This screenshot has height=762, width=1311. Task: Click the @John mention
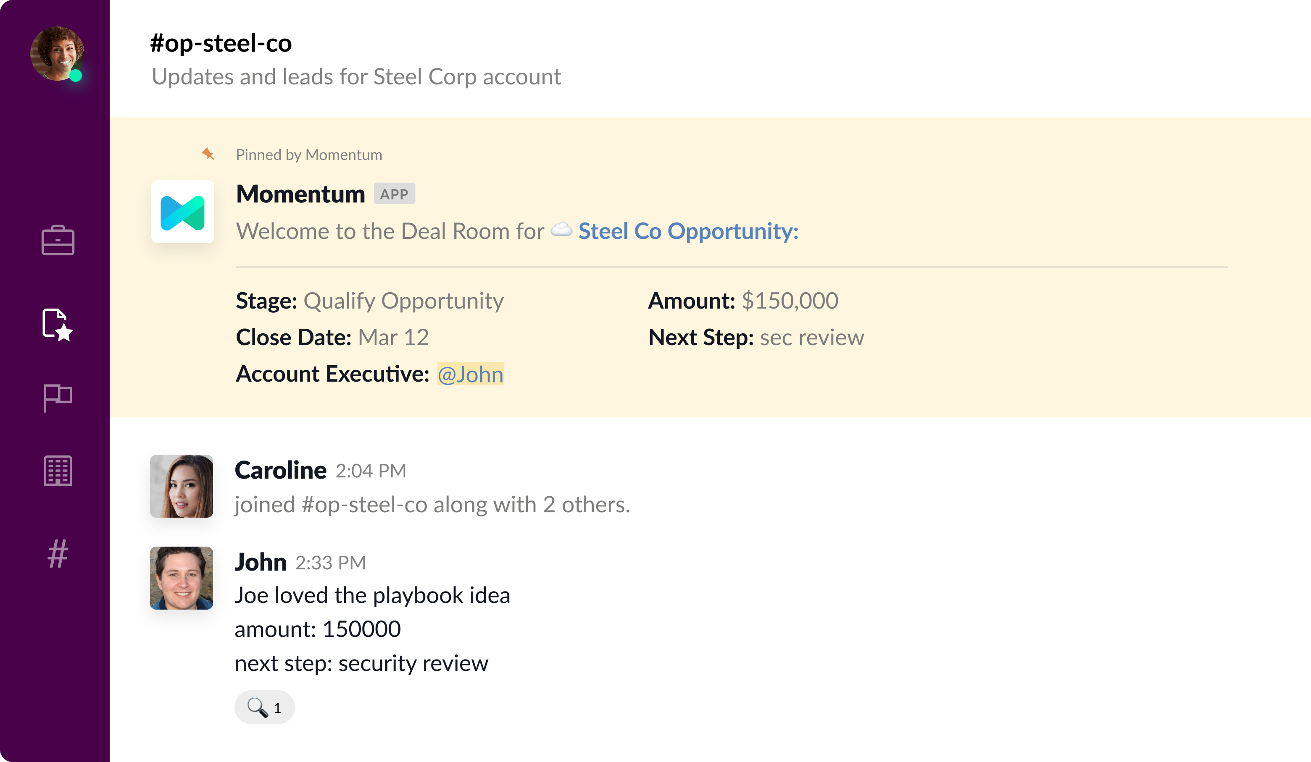(x=470, y=374)
